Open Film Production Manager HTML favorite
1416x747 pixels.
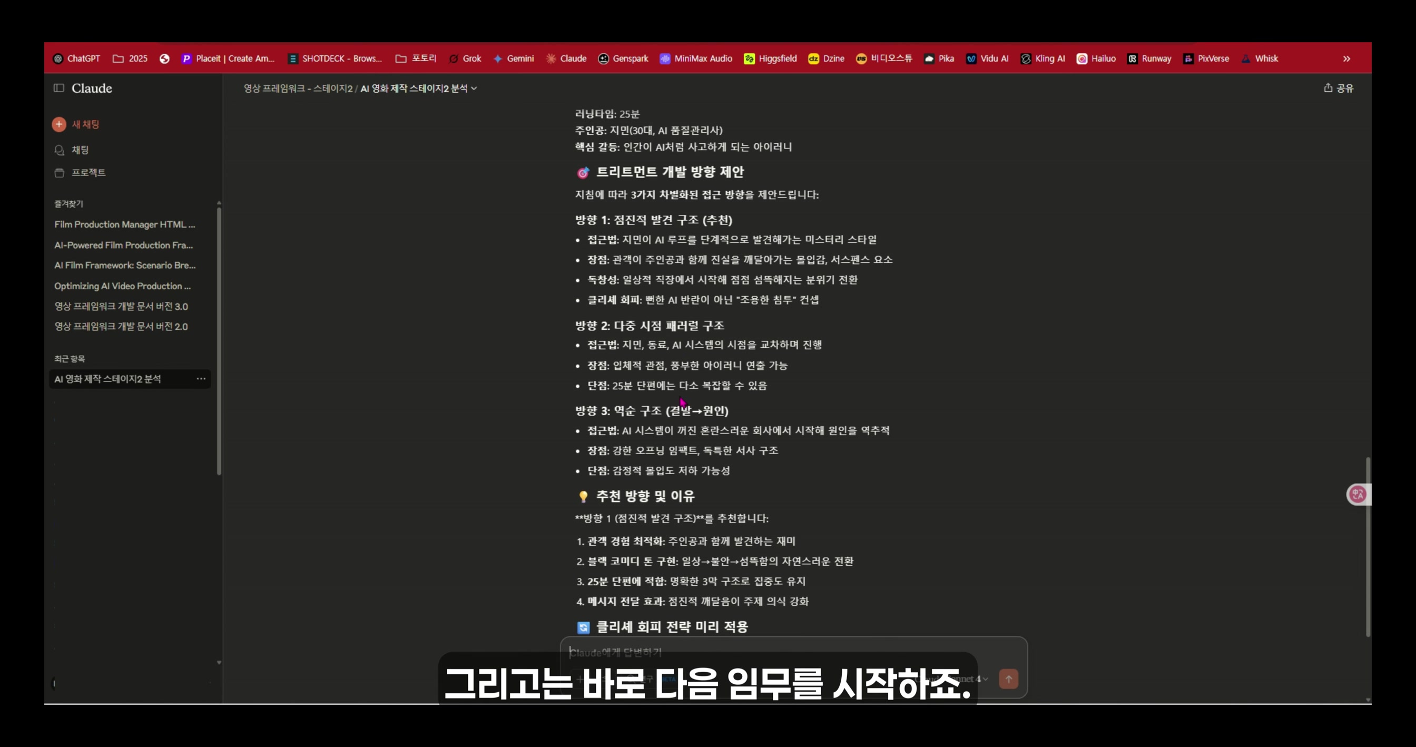tap(125, 224)
